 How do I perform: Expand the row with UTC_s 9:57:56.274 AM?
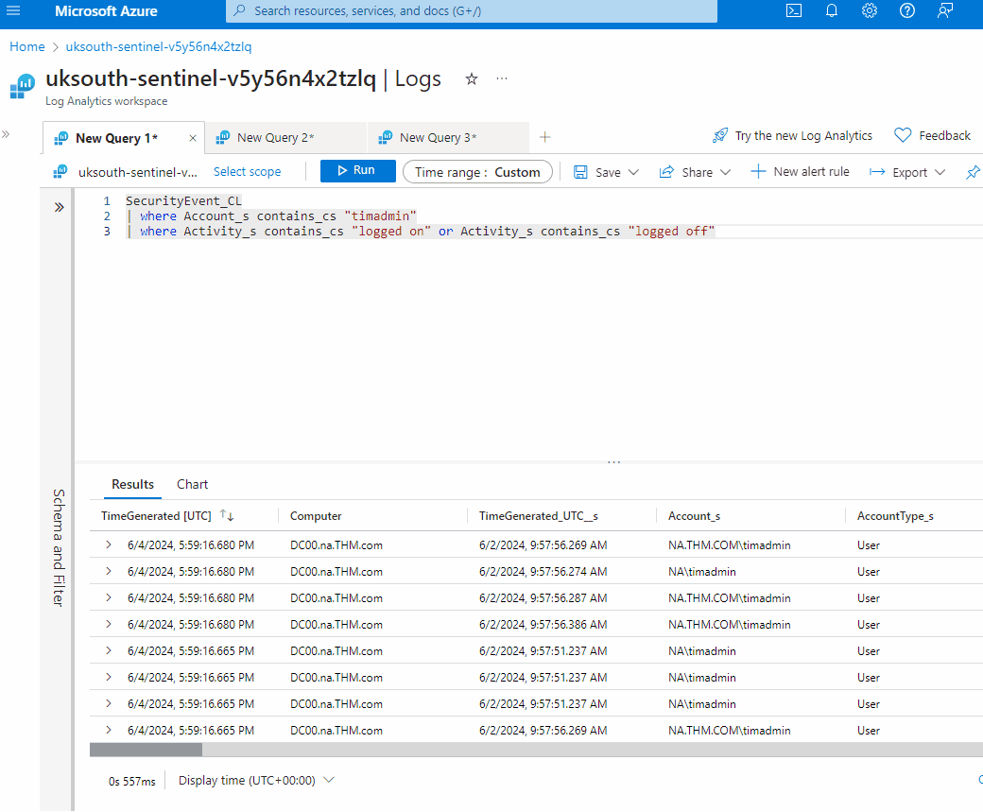click(x=109, y=571)
